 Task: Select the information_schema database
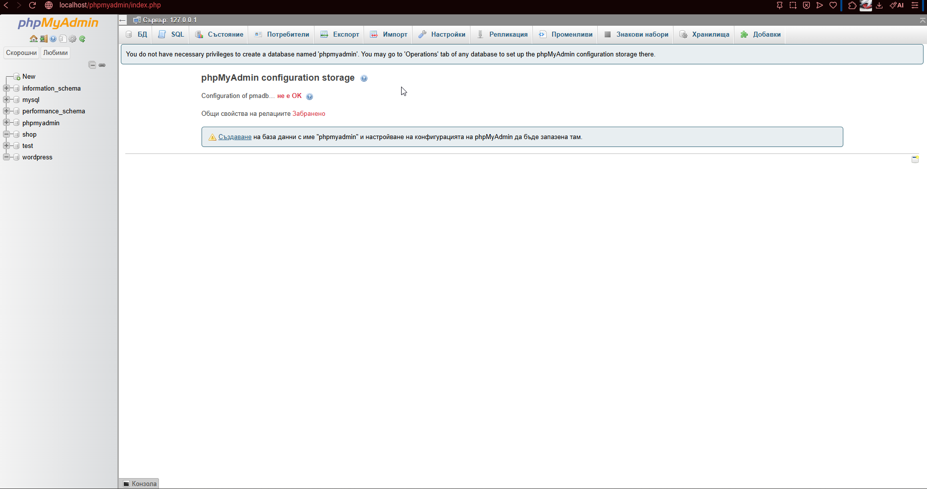[51, 88]
